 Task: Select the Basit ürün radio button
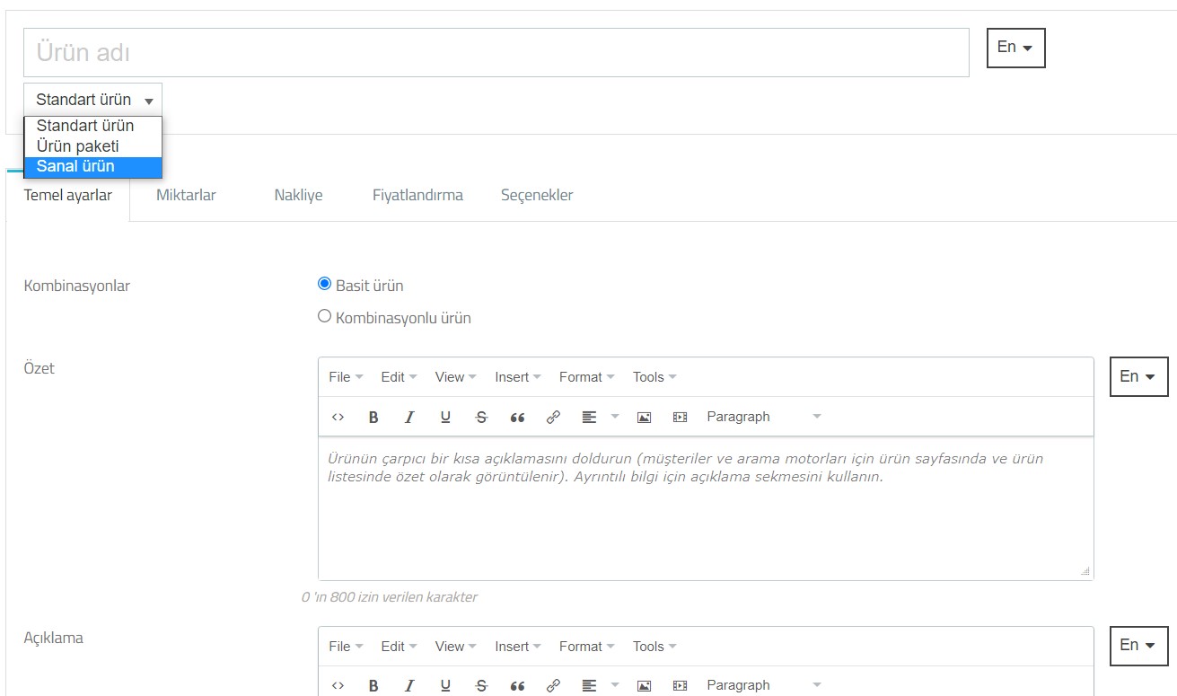point(325,285)
